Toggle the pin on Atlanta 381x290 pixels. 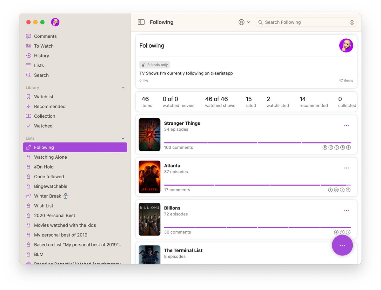330,190
